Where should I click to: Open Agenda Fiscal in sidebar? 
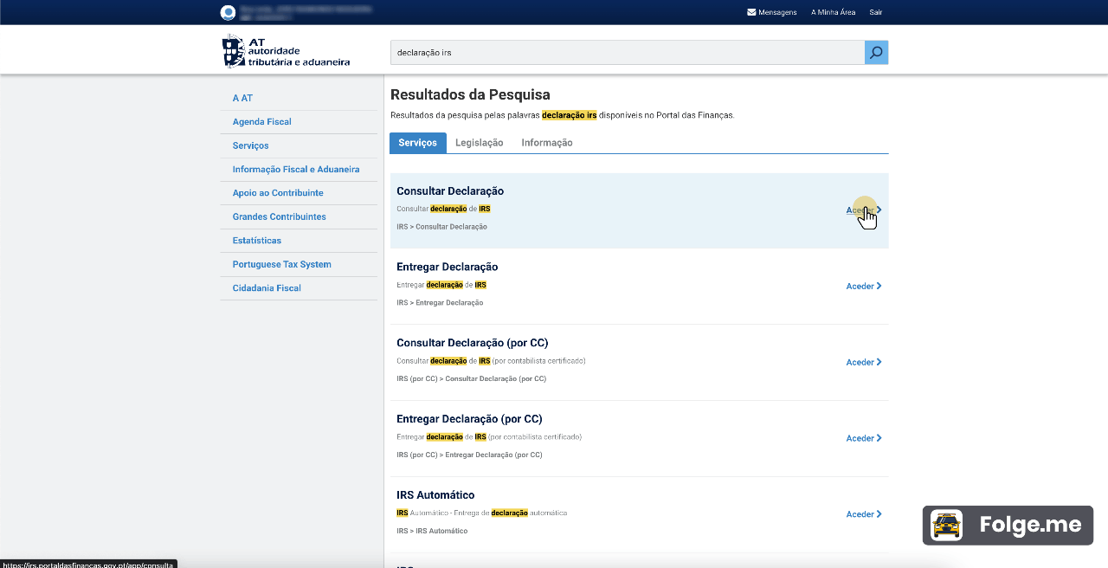261,122
